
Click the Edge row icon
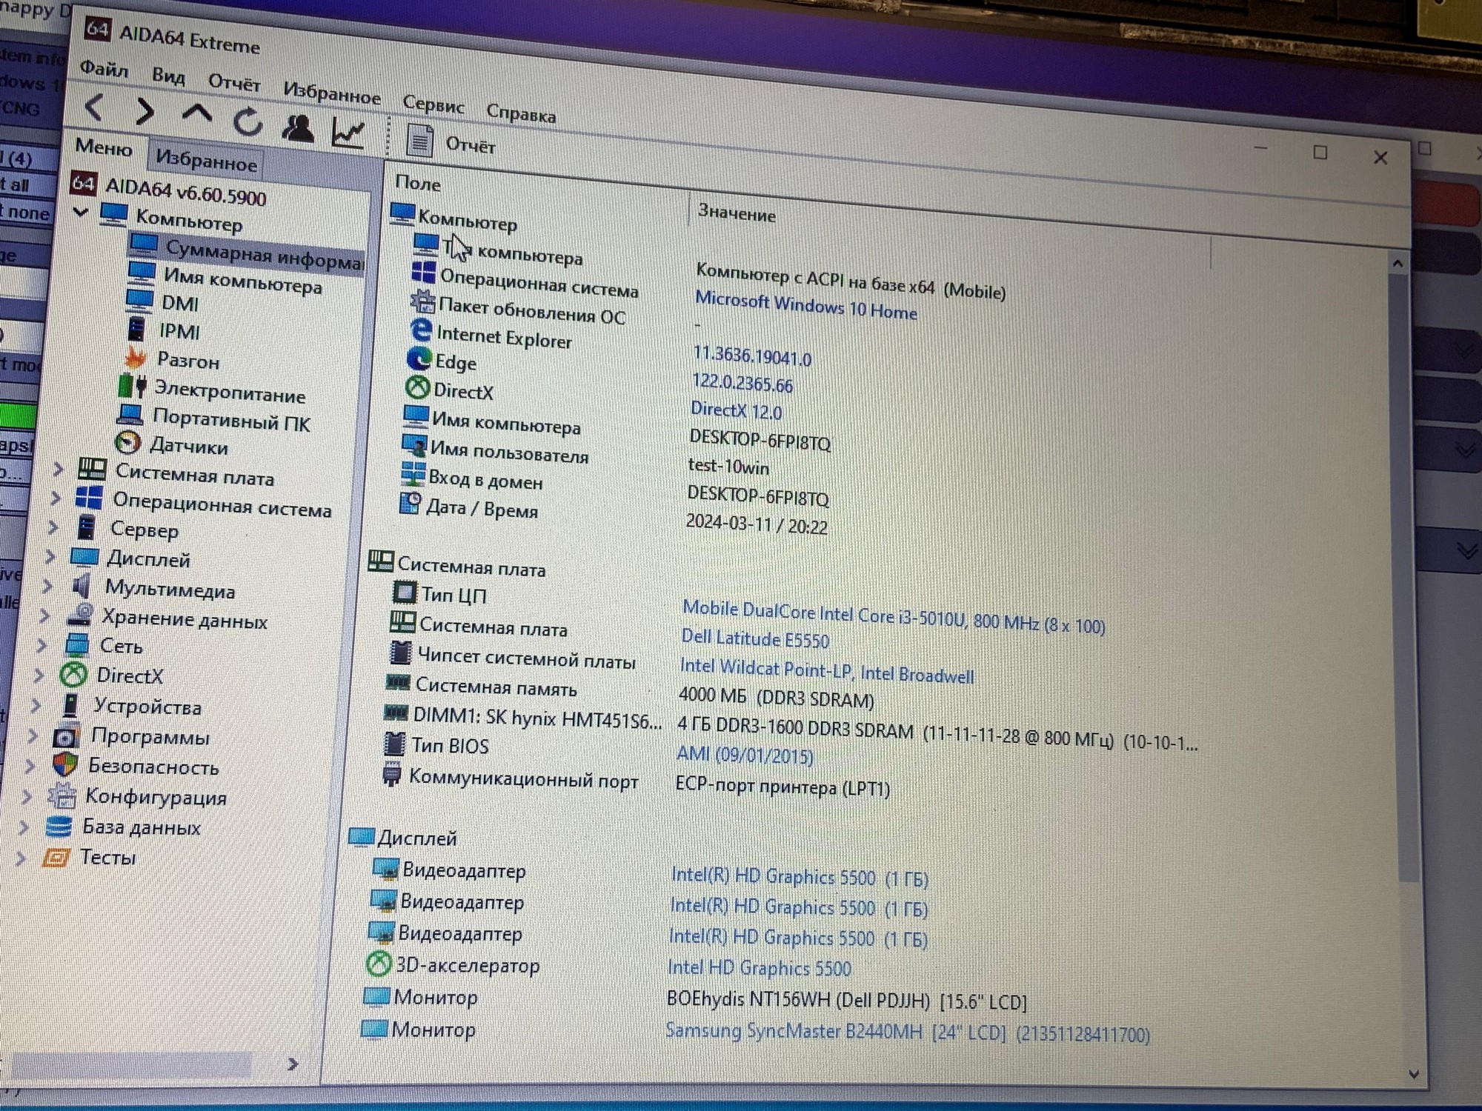[419, 358]
